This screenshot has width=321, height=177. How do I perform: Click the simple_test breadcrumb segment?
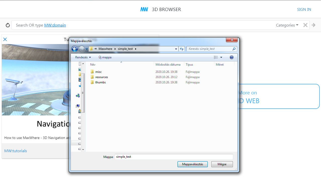click(125, 49)
